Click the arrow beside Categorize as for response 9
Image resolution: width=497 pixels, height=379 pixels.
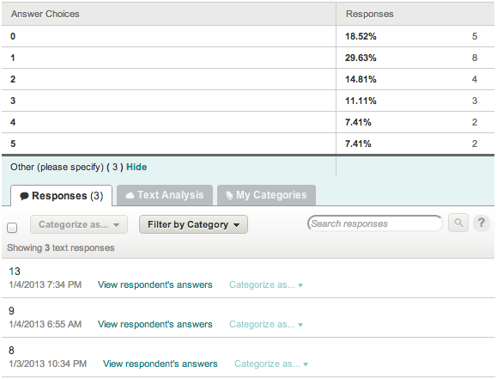point(300,325)
